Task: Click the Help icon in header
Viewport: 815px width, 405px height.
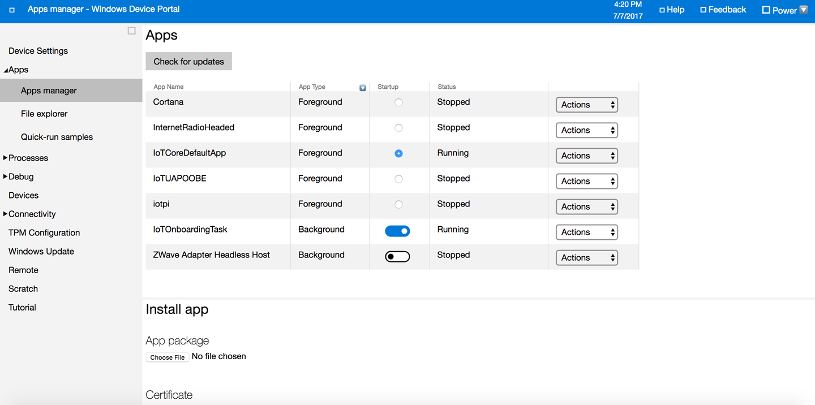Action: point(662,10)
